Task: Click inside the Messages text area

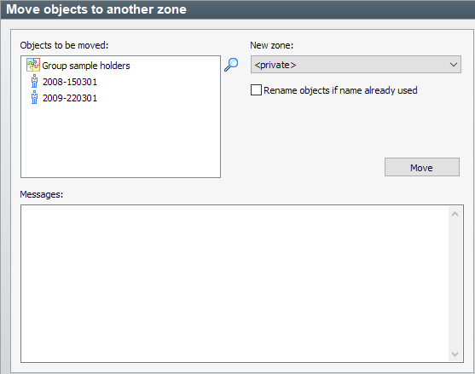Action: (x=235, y=284)
